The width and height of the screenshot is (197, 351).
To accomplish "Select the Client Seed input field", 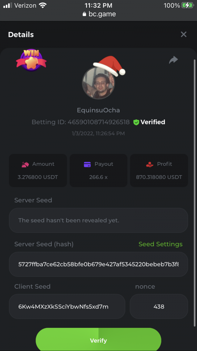I will (x=67, y=307).
